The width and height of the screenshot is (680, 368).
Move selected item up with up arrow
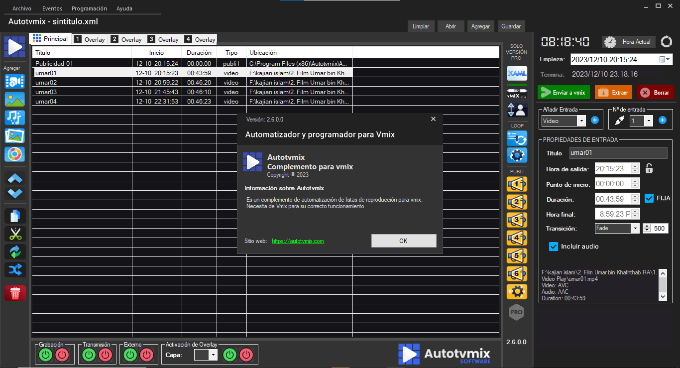point(15,178)
